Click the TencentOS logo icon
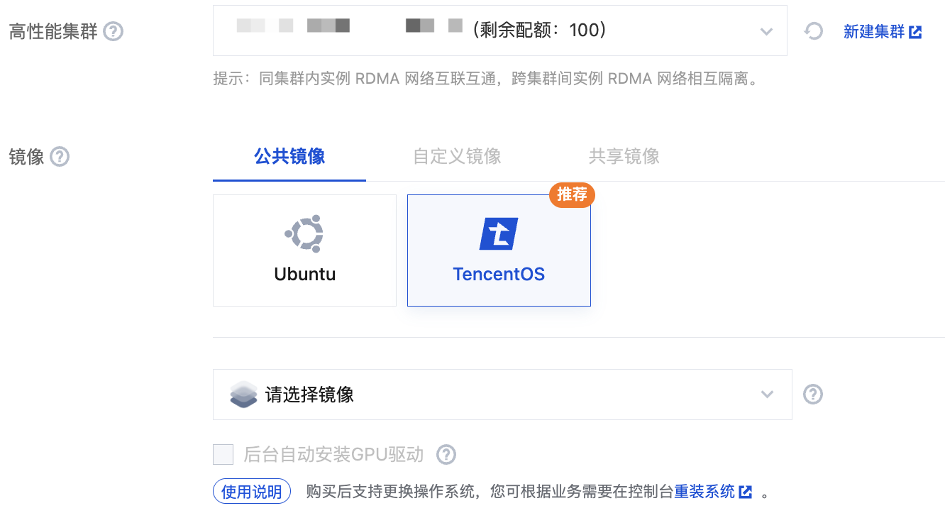This screenshot has width=945, height=518. 499,234
